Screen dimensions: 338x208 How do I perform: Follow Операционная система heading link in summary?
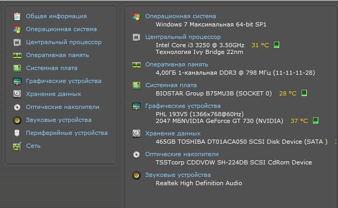181,16
